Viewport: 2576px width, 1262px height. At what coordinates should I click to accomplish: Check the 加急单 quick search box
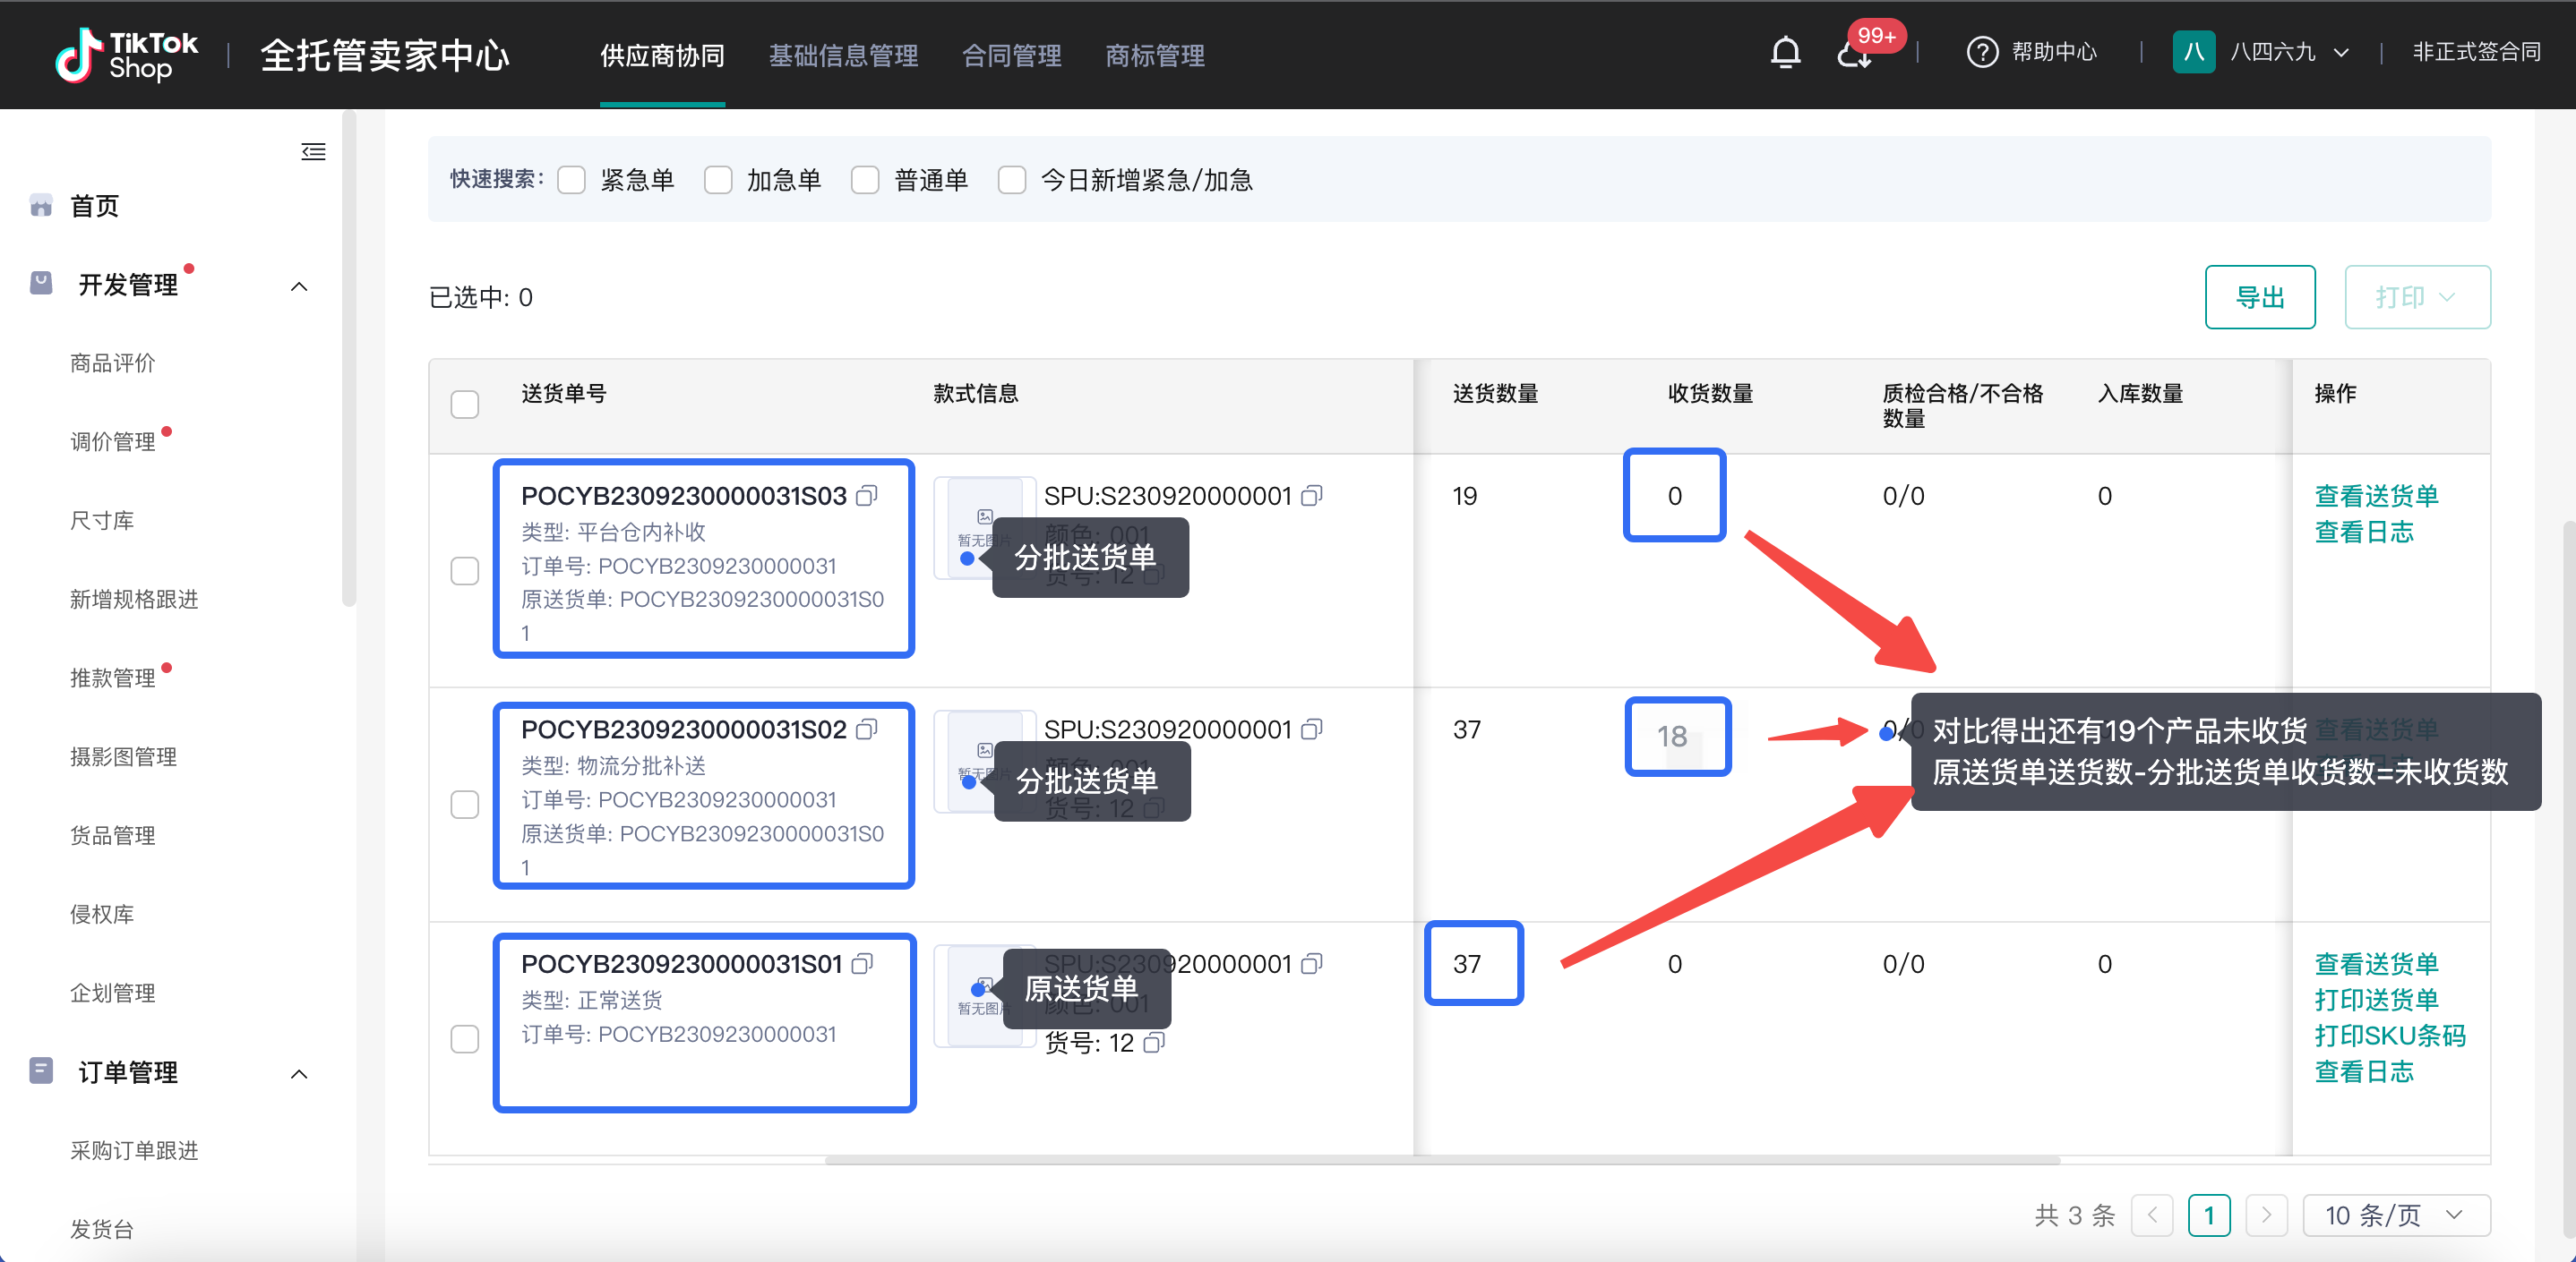(x=718, y=180)
